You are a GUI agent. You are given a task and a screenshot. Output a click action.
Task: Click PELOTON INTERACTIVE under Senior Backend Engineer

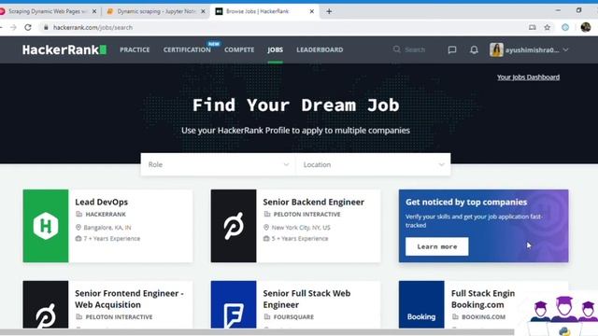coord(307,215)
